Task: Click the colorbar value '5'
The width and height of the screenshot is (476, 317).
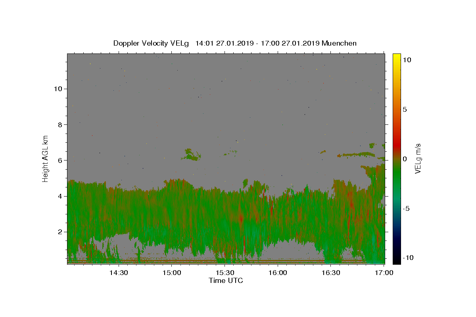Action: [x=405, y=109]
